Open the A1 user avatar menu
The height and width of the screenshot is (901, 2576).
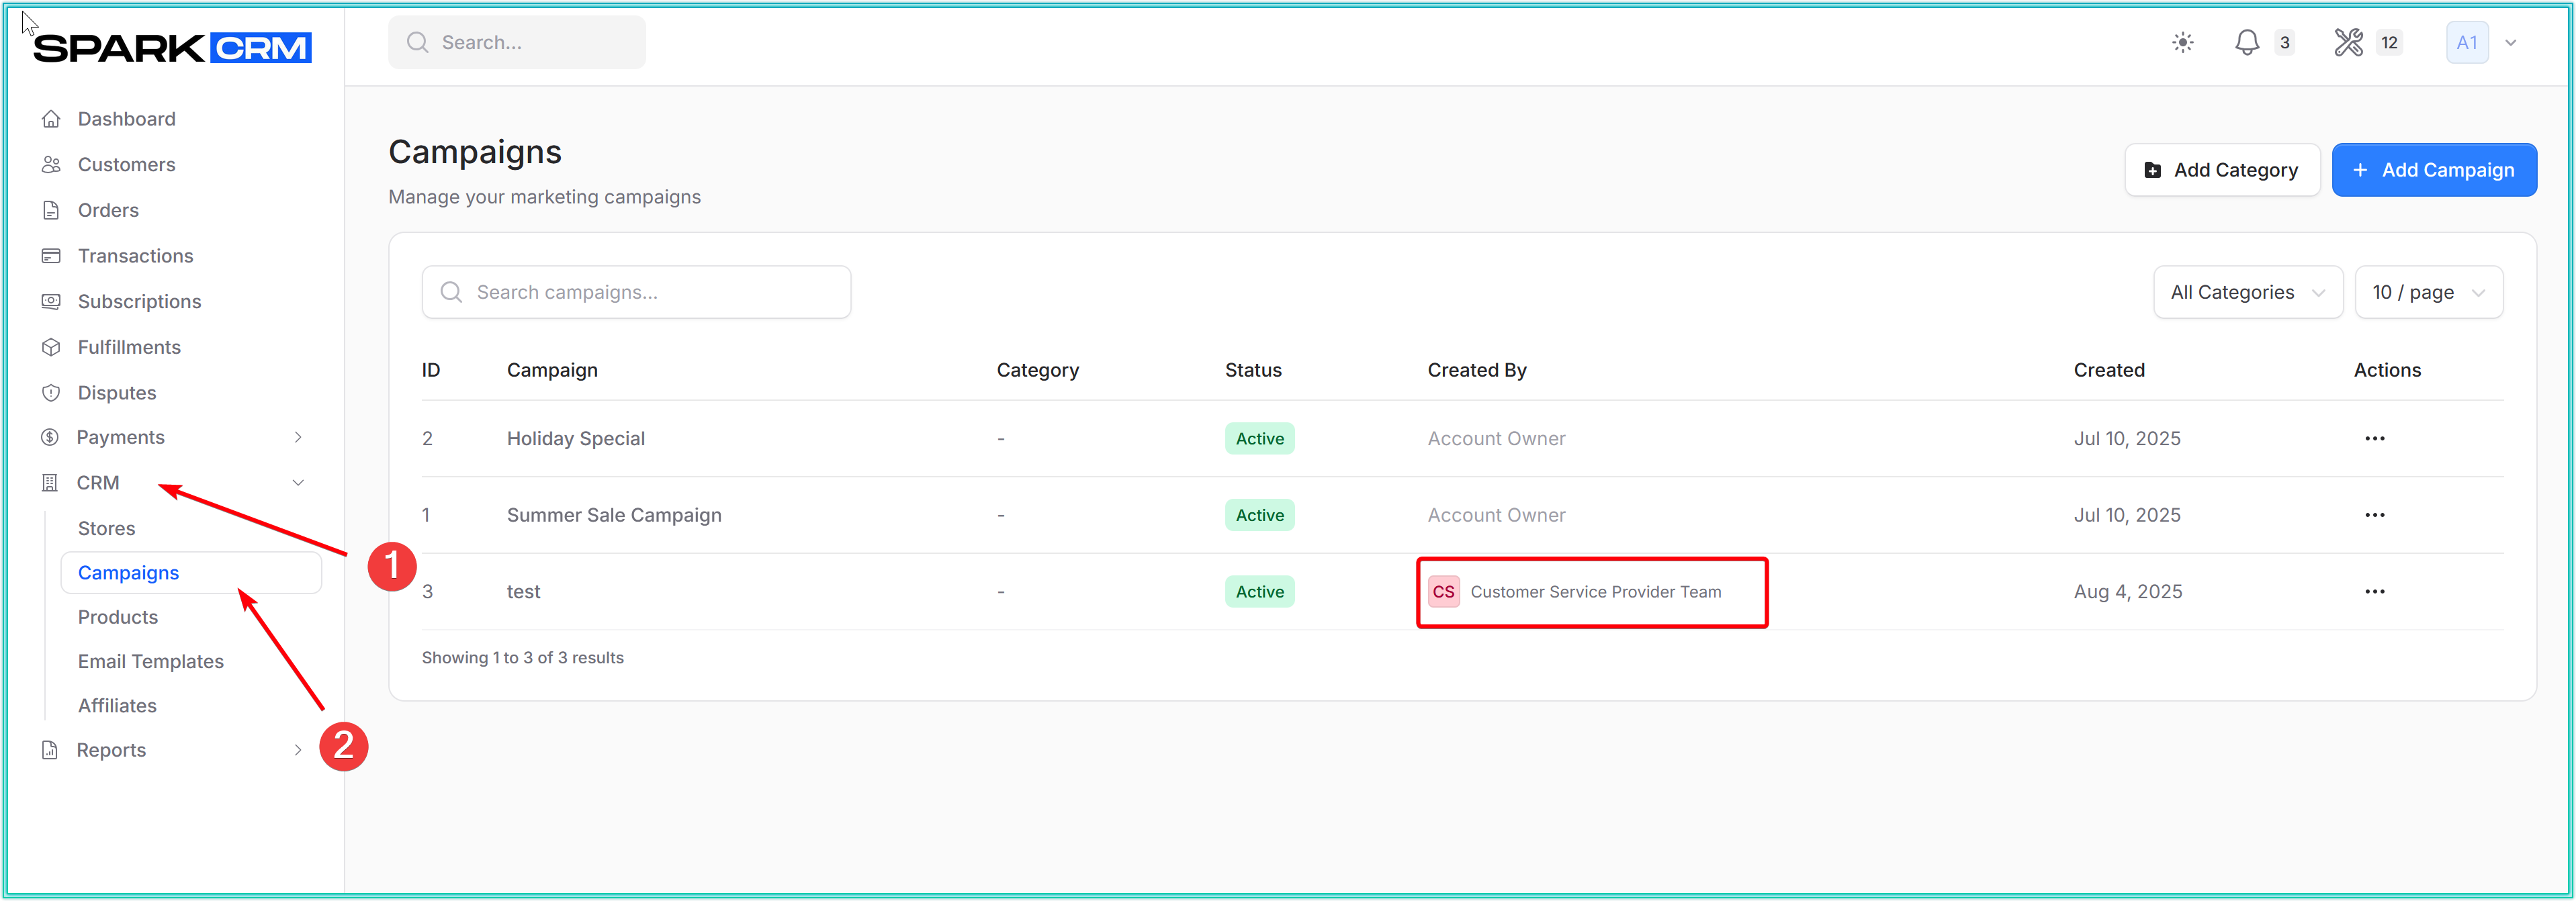(x=2466, y=43)
